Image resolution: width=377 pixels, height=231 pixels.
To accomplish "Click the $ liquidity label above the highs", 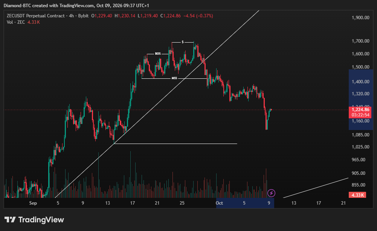I will (x=183, y=42).
